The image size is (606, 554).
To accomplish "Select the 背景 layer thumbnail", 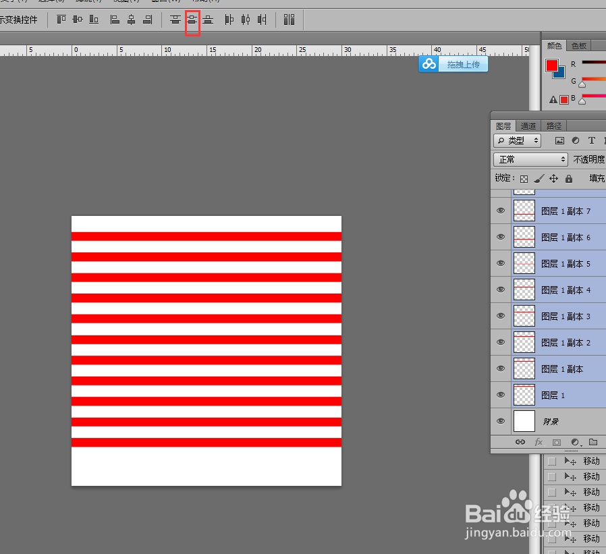I will 524,420.
